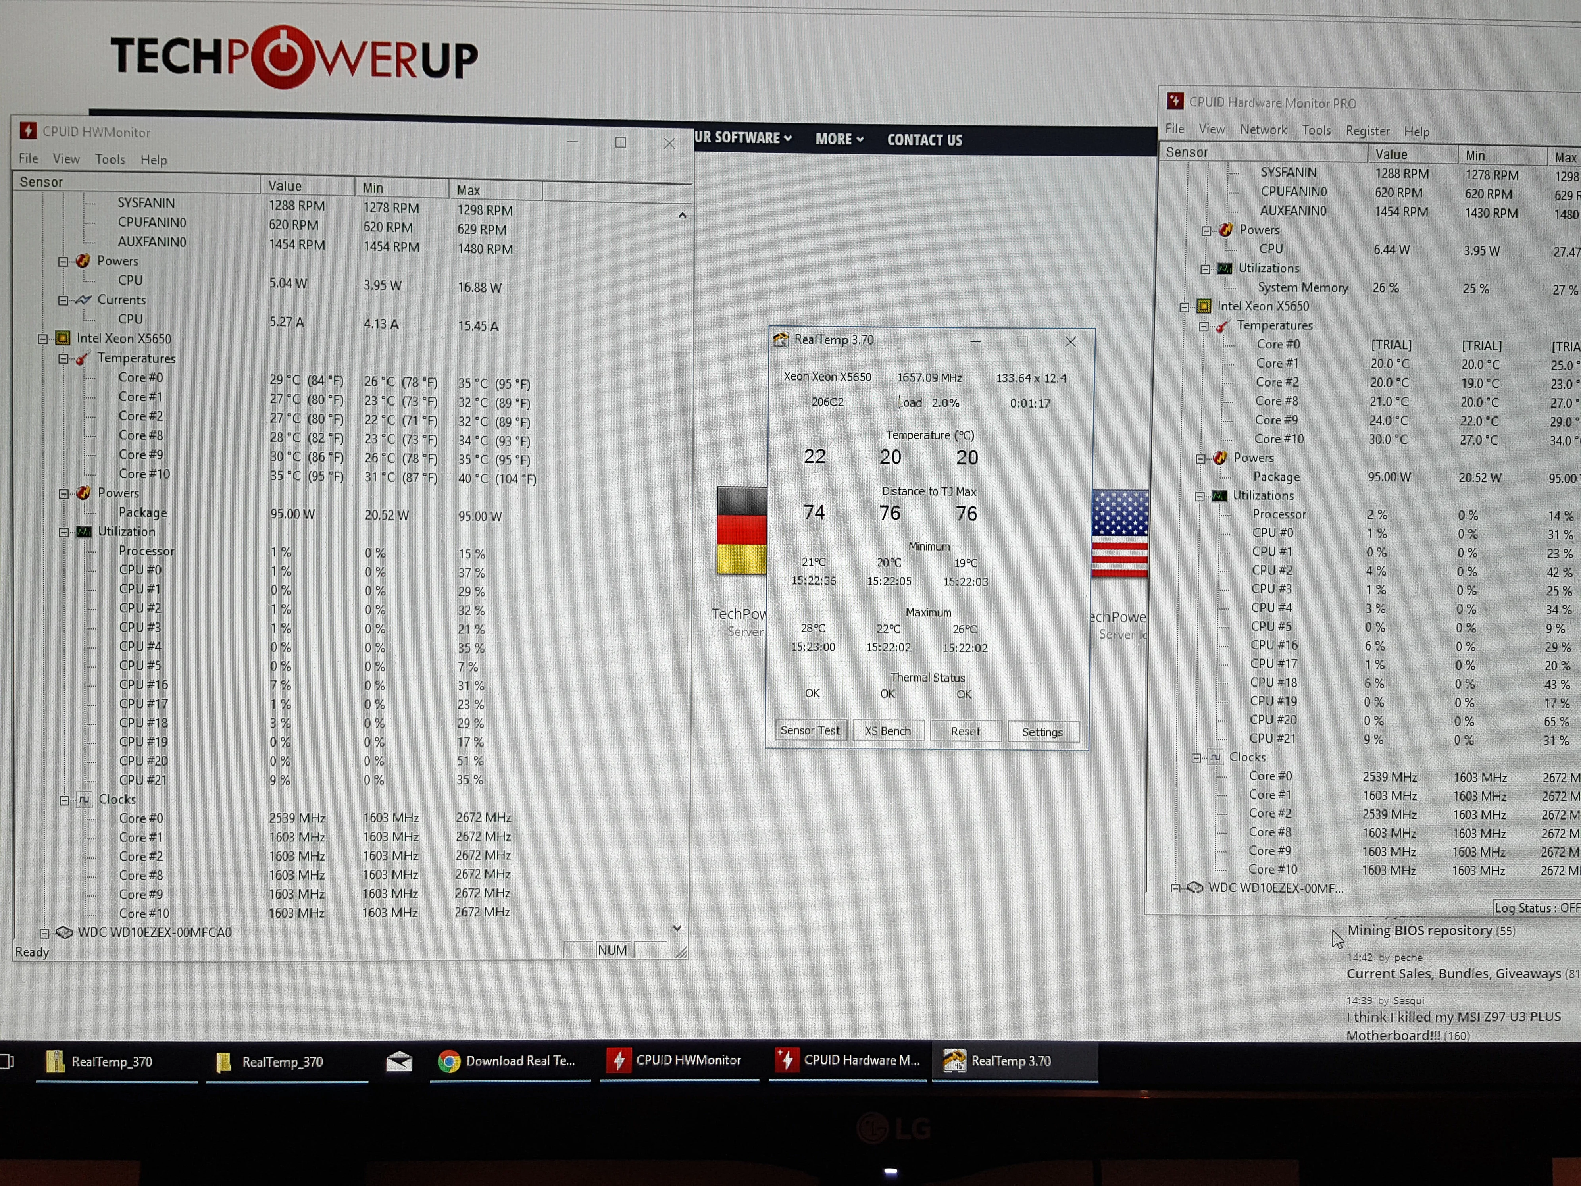The height and width of the screenshot is (1186, 1581).
Task: Click the Germany flag server image
Action: click(742, 530)
